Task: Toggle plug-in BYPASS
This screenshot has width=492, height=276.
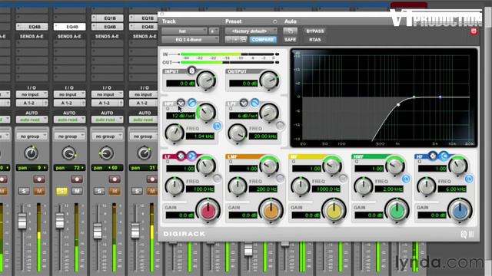Action: point(314,31)
